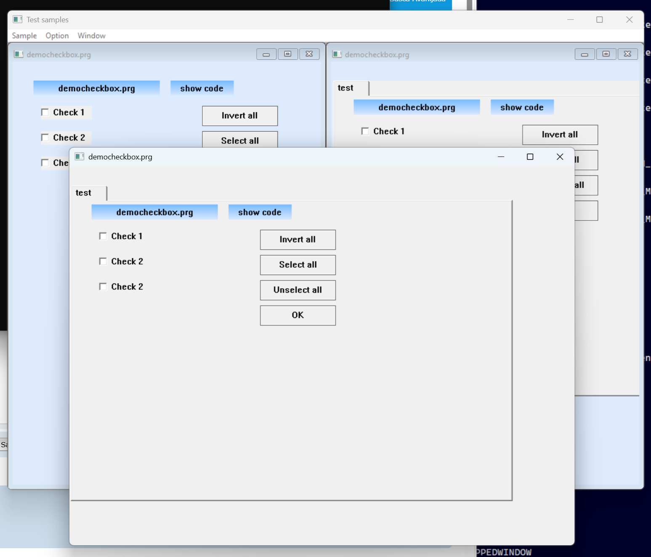
Task: Click Invert all in left MDI window
Action: pyautogui.click(x=240, y=116)
